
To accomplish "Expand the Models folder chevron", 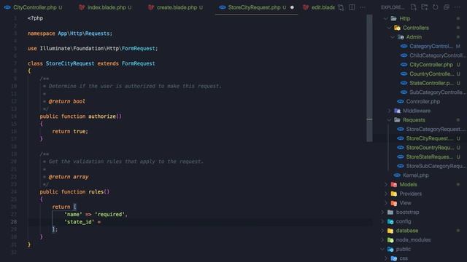I will coord(386,184).
